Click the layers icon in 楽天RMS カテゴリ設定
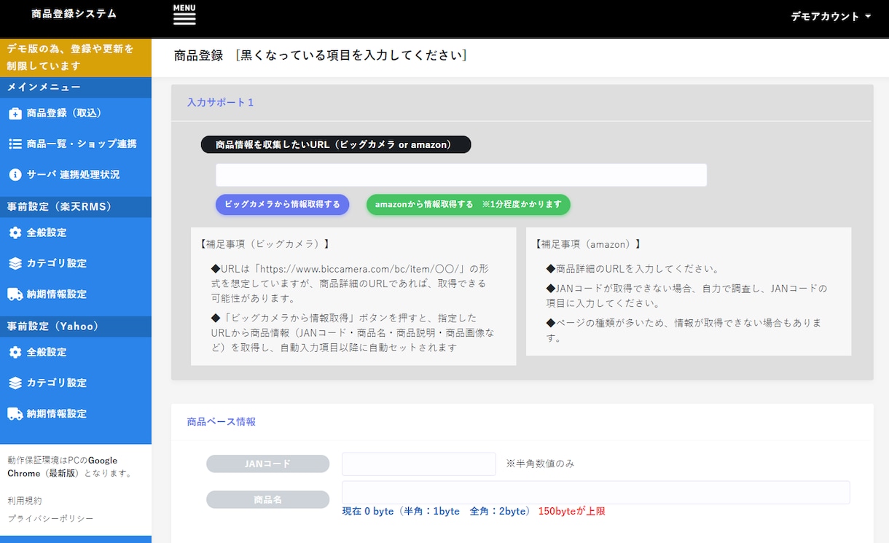The image size is (889, 543). (15, 264)
